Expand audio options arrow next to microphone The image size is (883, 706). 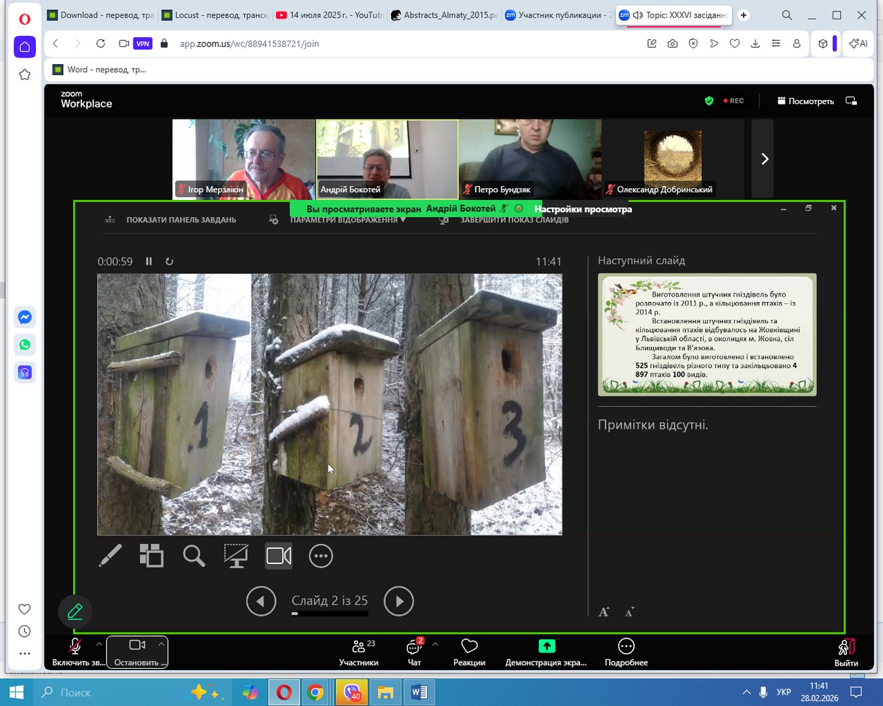coord(99,644)
